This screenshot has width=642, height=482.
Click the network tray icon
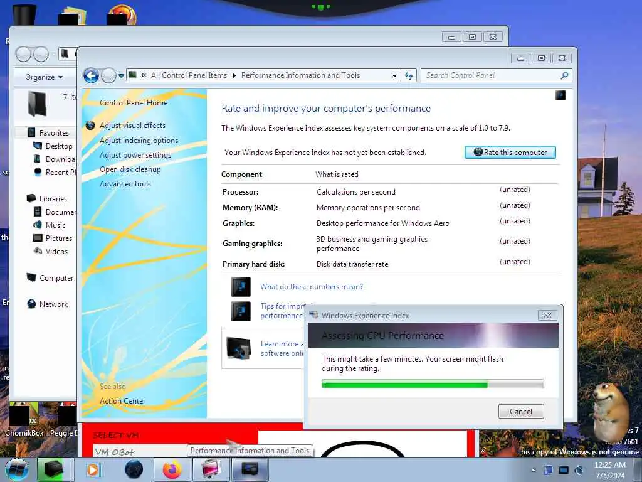click(564, 470)
